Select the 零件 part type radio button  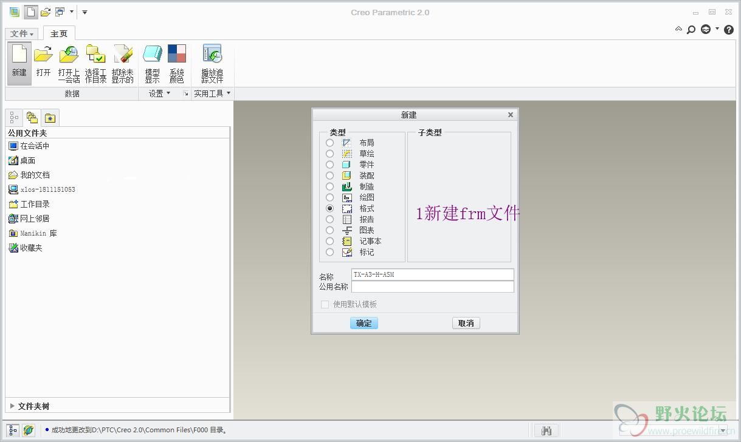[x=329, y=165]
